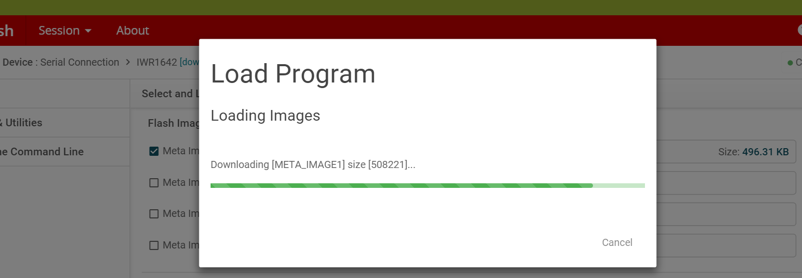Check the second Meta Image checkbox
Viewport: 802px width, 278px height.
[154, 183]
